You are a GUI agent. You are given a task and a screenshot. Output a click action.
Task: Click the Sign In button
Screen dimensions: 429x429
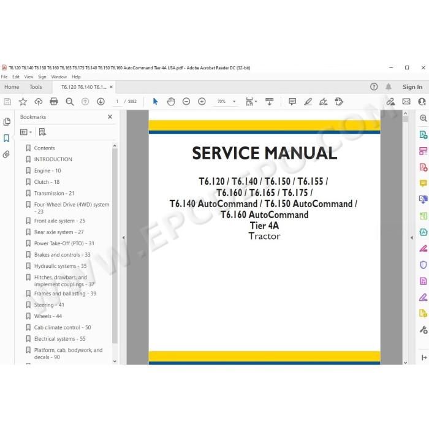coord(412,87)
